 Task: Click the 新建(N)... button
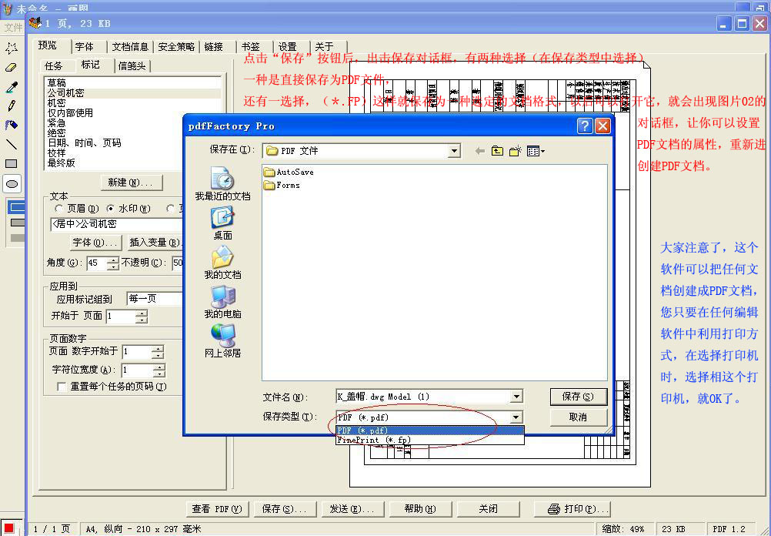coord(132,182)
